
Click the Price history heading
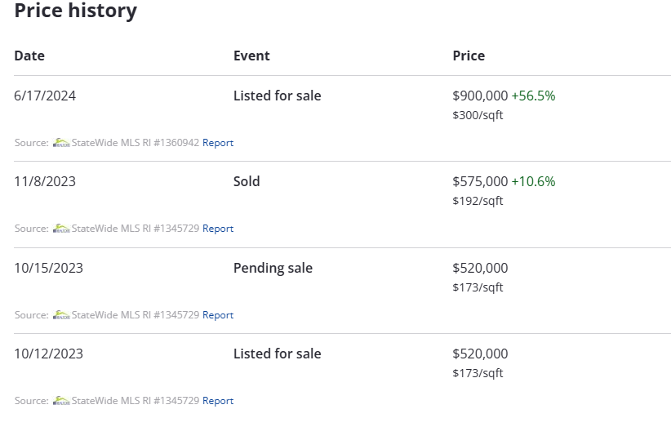point(76,10)
